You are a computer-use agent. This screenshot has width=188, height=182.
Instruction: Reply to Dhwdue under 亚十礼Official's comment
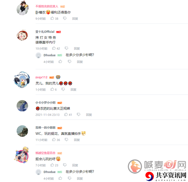click(x=80, y=62)
